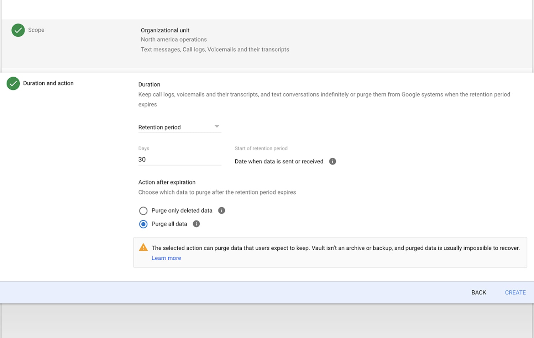534x338 pixels.
Task: Click the Action after expiration heading
Action: point(167,182)
